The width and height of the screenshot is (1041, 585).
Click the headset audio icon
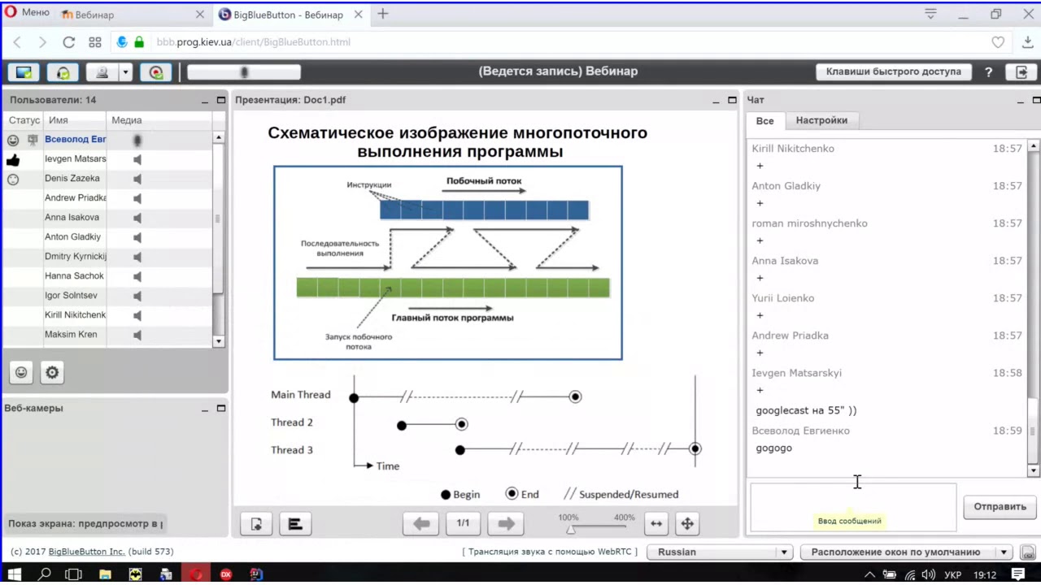pos(63,71)
